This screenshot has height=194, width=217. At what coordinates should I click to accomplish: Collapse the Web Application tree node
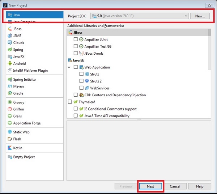69,67
